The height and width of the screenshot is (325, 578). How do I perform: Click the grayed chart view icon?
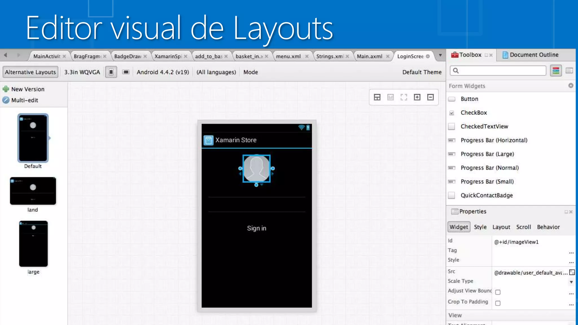tap(390, 97)
